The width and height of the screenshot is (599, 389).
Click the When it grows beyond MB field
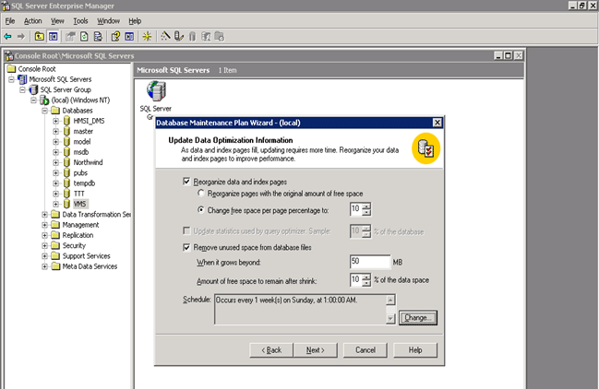pyautogui.click(x=370, y=262)
